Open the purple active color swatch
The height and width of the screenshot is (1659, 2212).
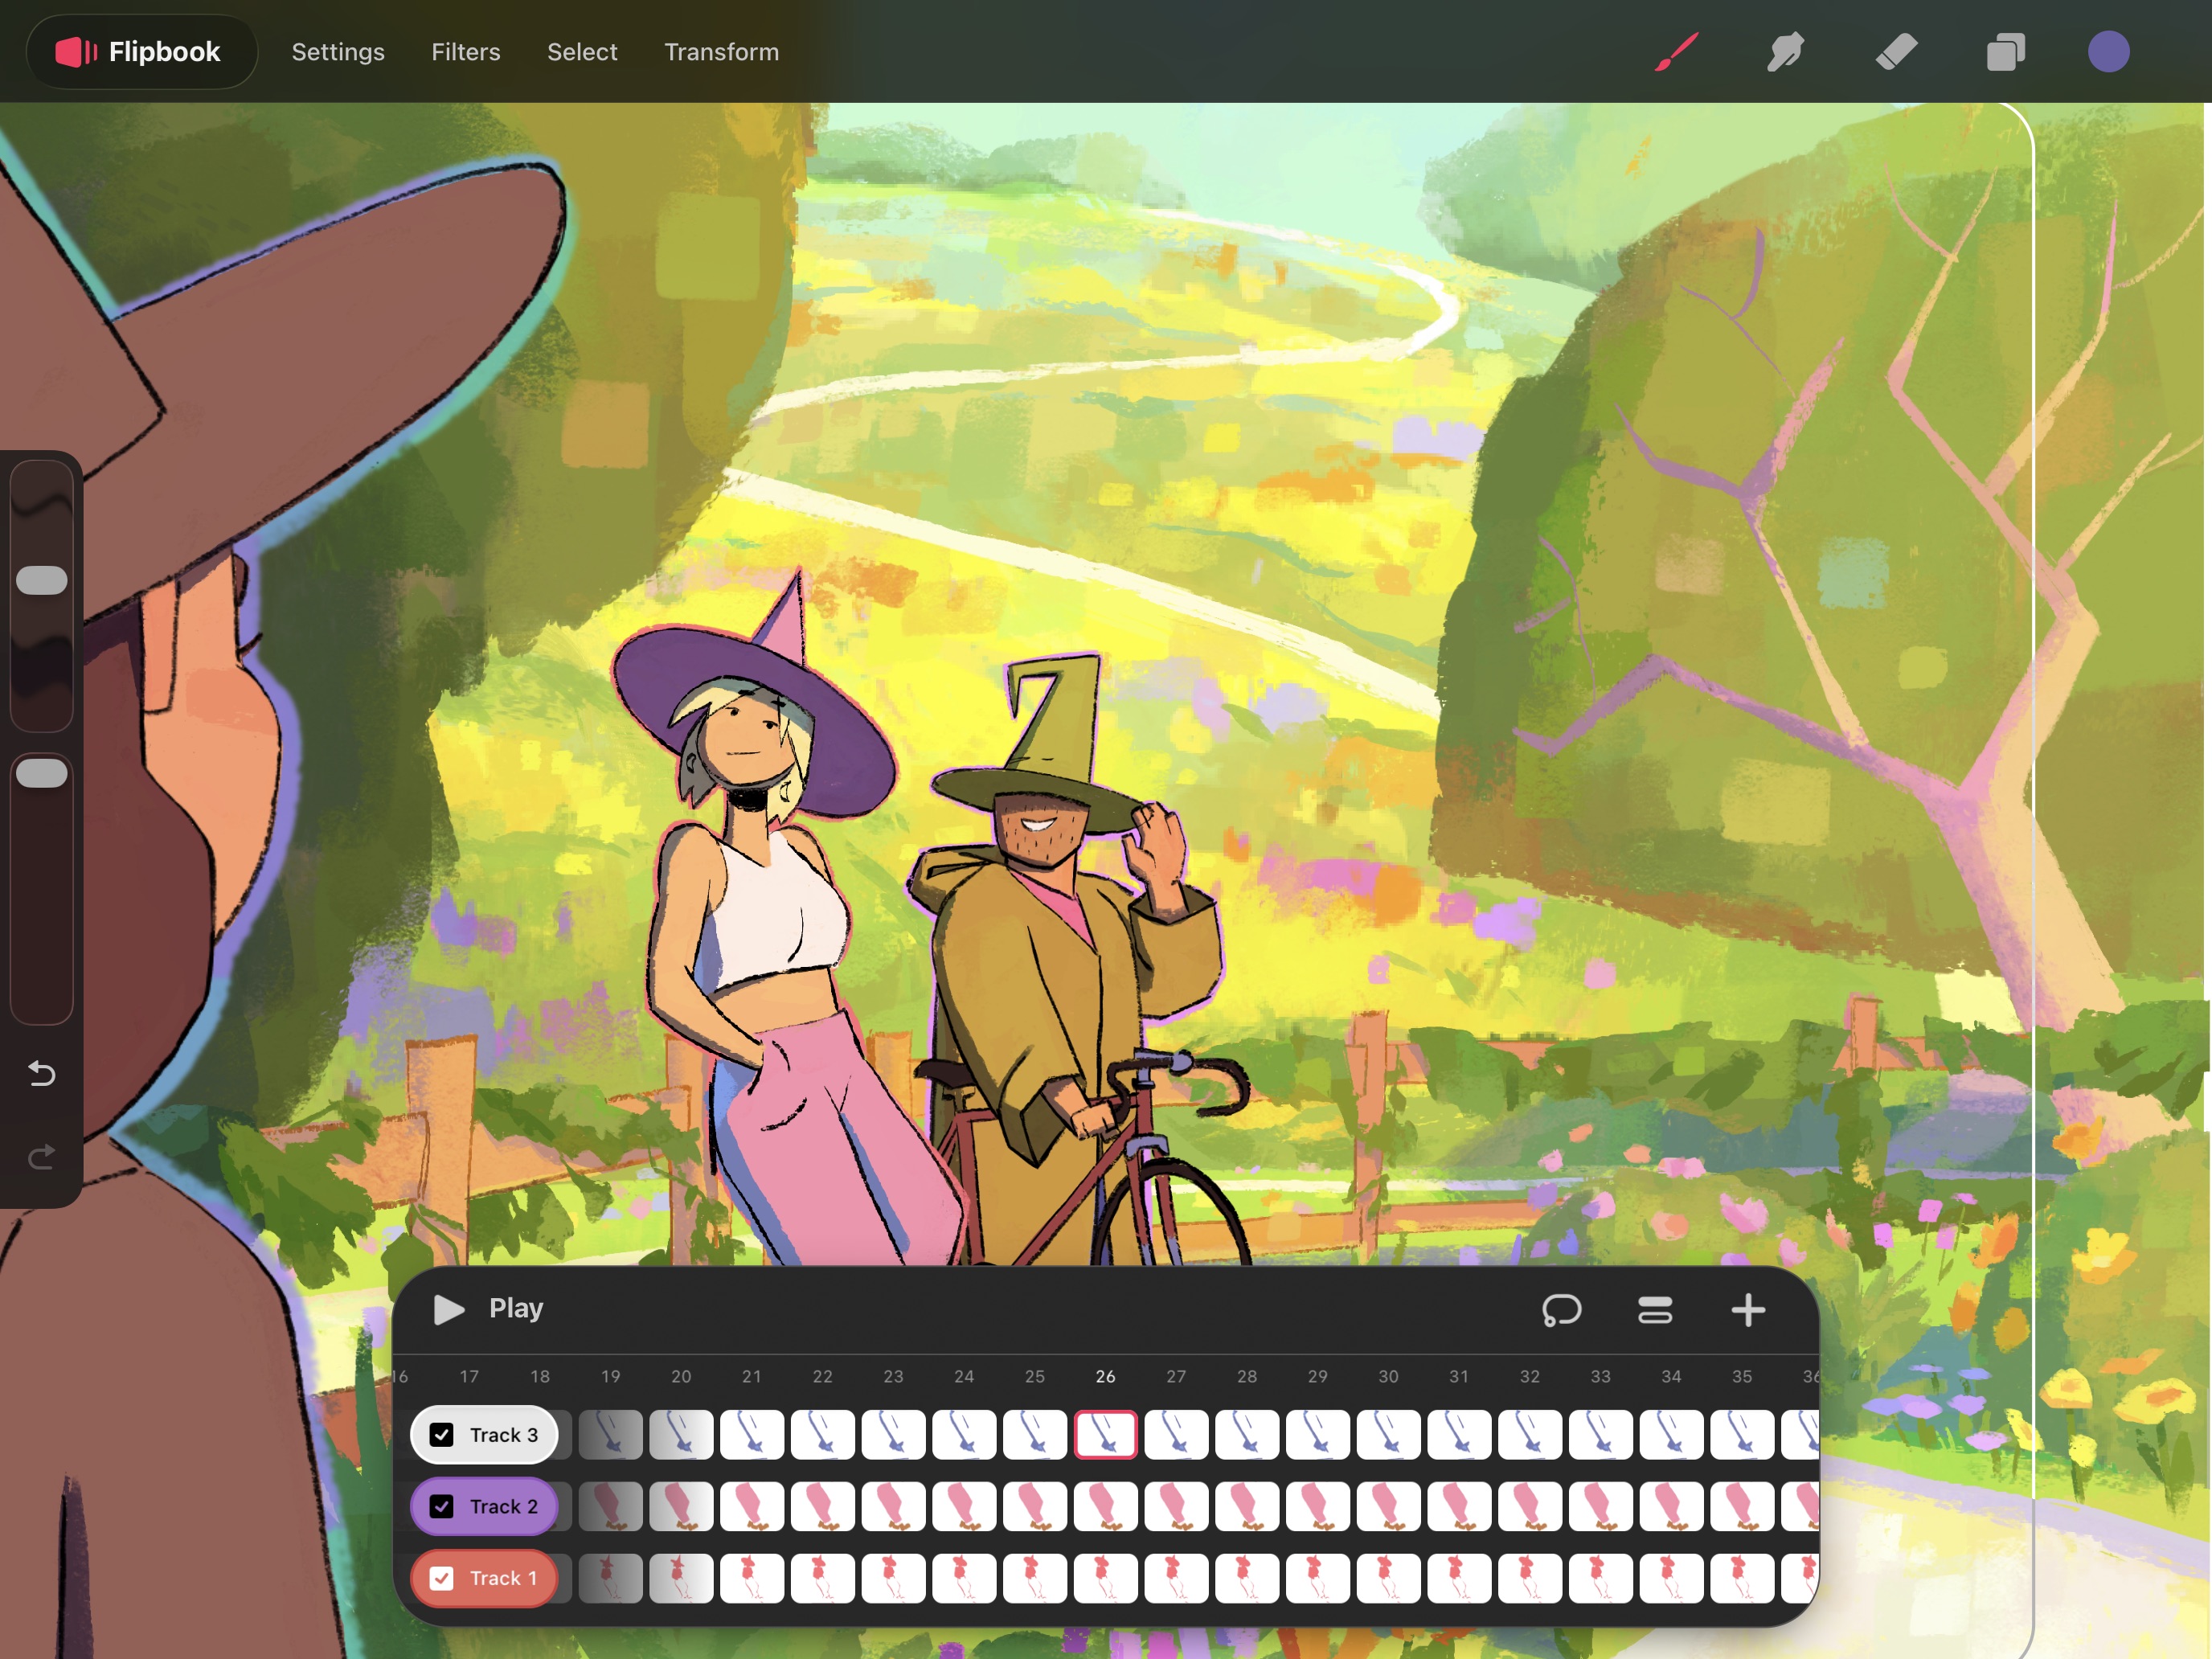[2108, 52]
